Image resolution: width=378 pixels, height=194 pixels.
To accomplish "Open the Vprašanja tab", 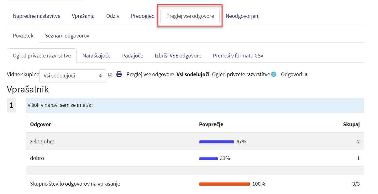I will pyautogui.click(x=83, y=16).
